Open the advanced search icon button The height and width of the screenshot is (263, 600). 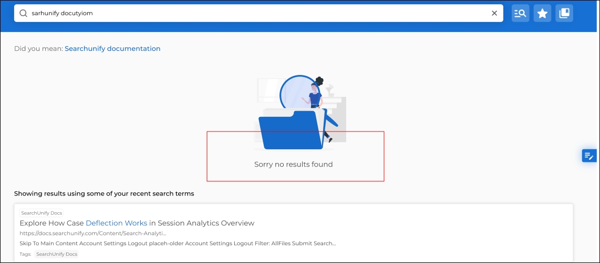pyautogui.click(x=520, y=14)
